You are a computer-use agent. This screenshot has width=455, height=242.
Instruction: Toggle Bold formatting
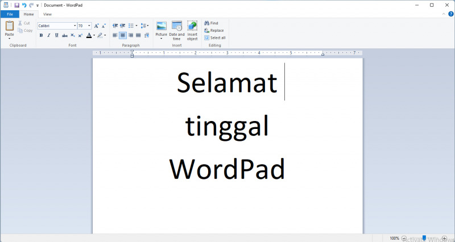click(41, 35)
